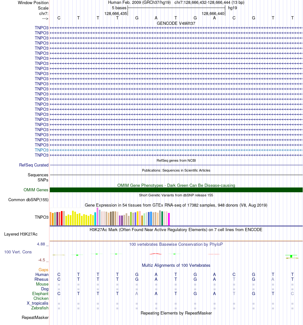This screenshot has width=303, height=325.
Task: Click the 5 bases scale bar label
Action: tap(119, 8)
